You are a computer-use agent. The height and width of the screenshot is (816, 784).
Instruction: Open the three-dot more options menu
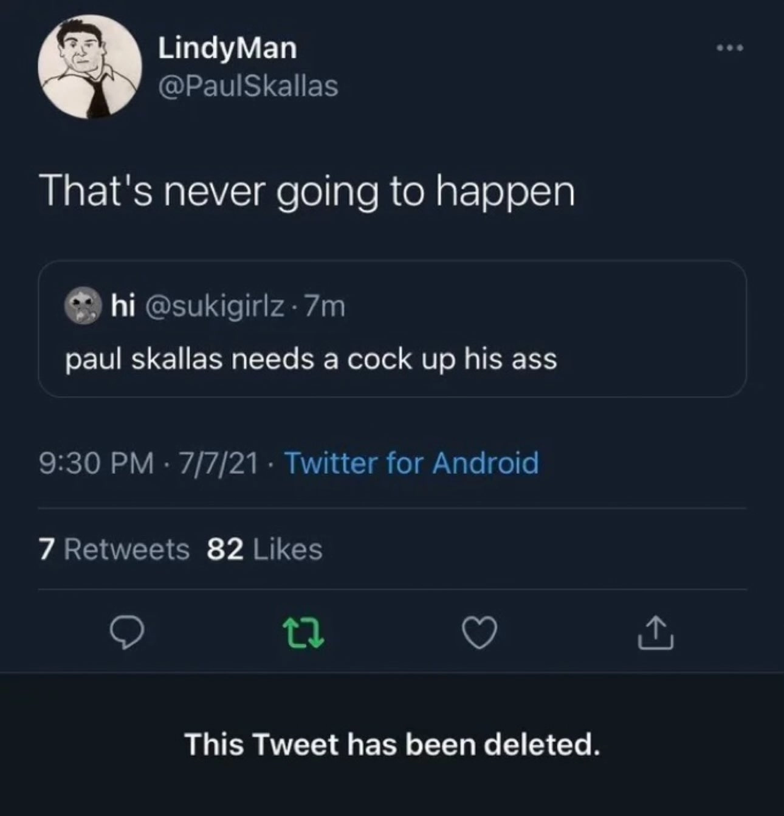(x=729, y=47)
